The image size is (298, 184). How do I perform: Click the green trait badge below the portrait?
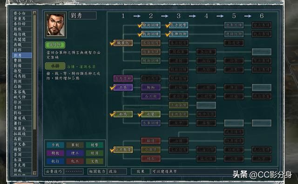[55, 45]
